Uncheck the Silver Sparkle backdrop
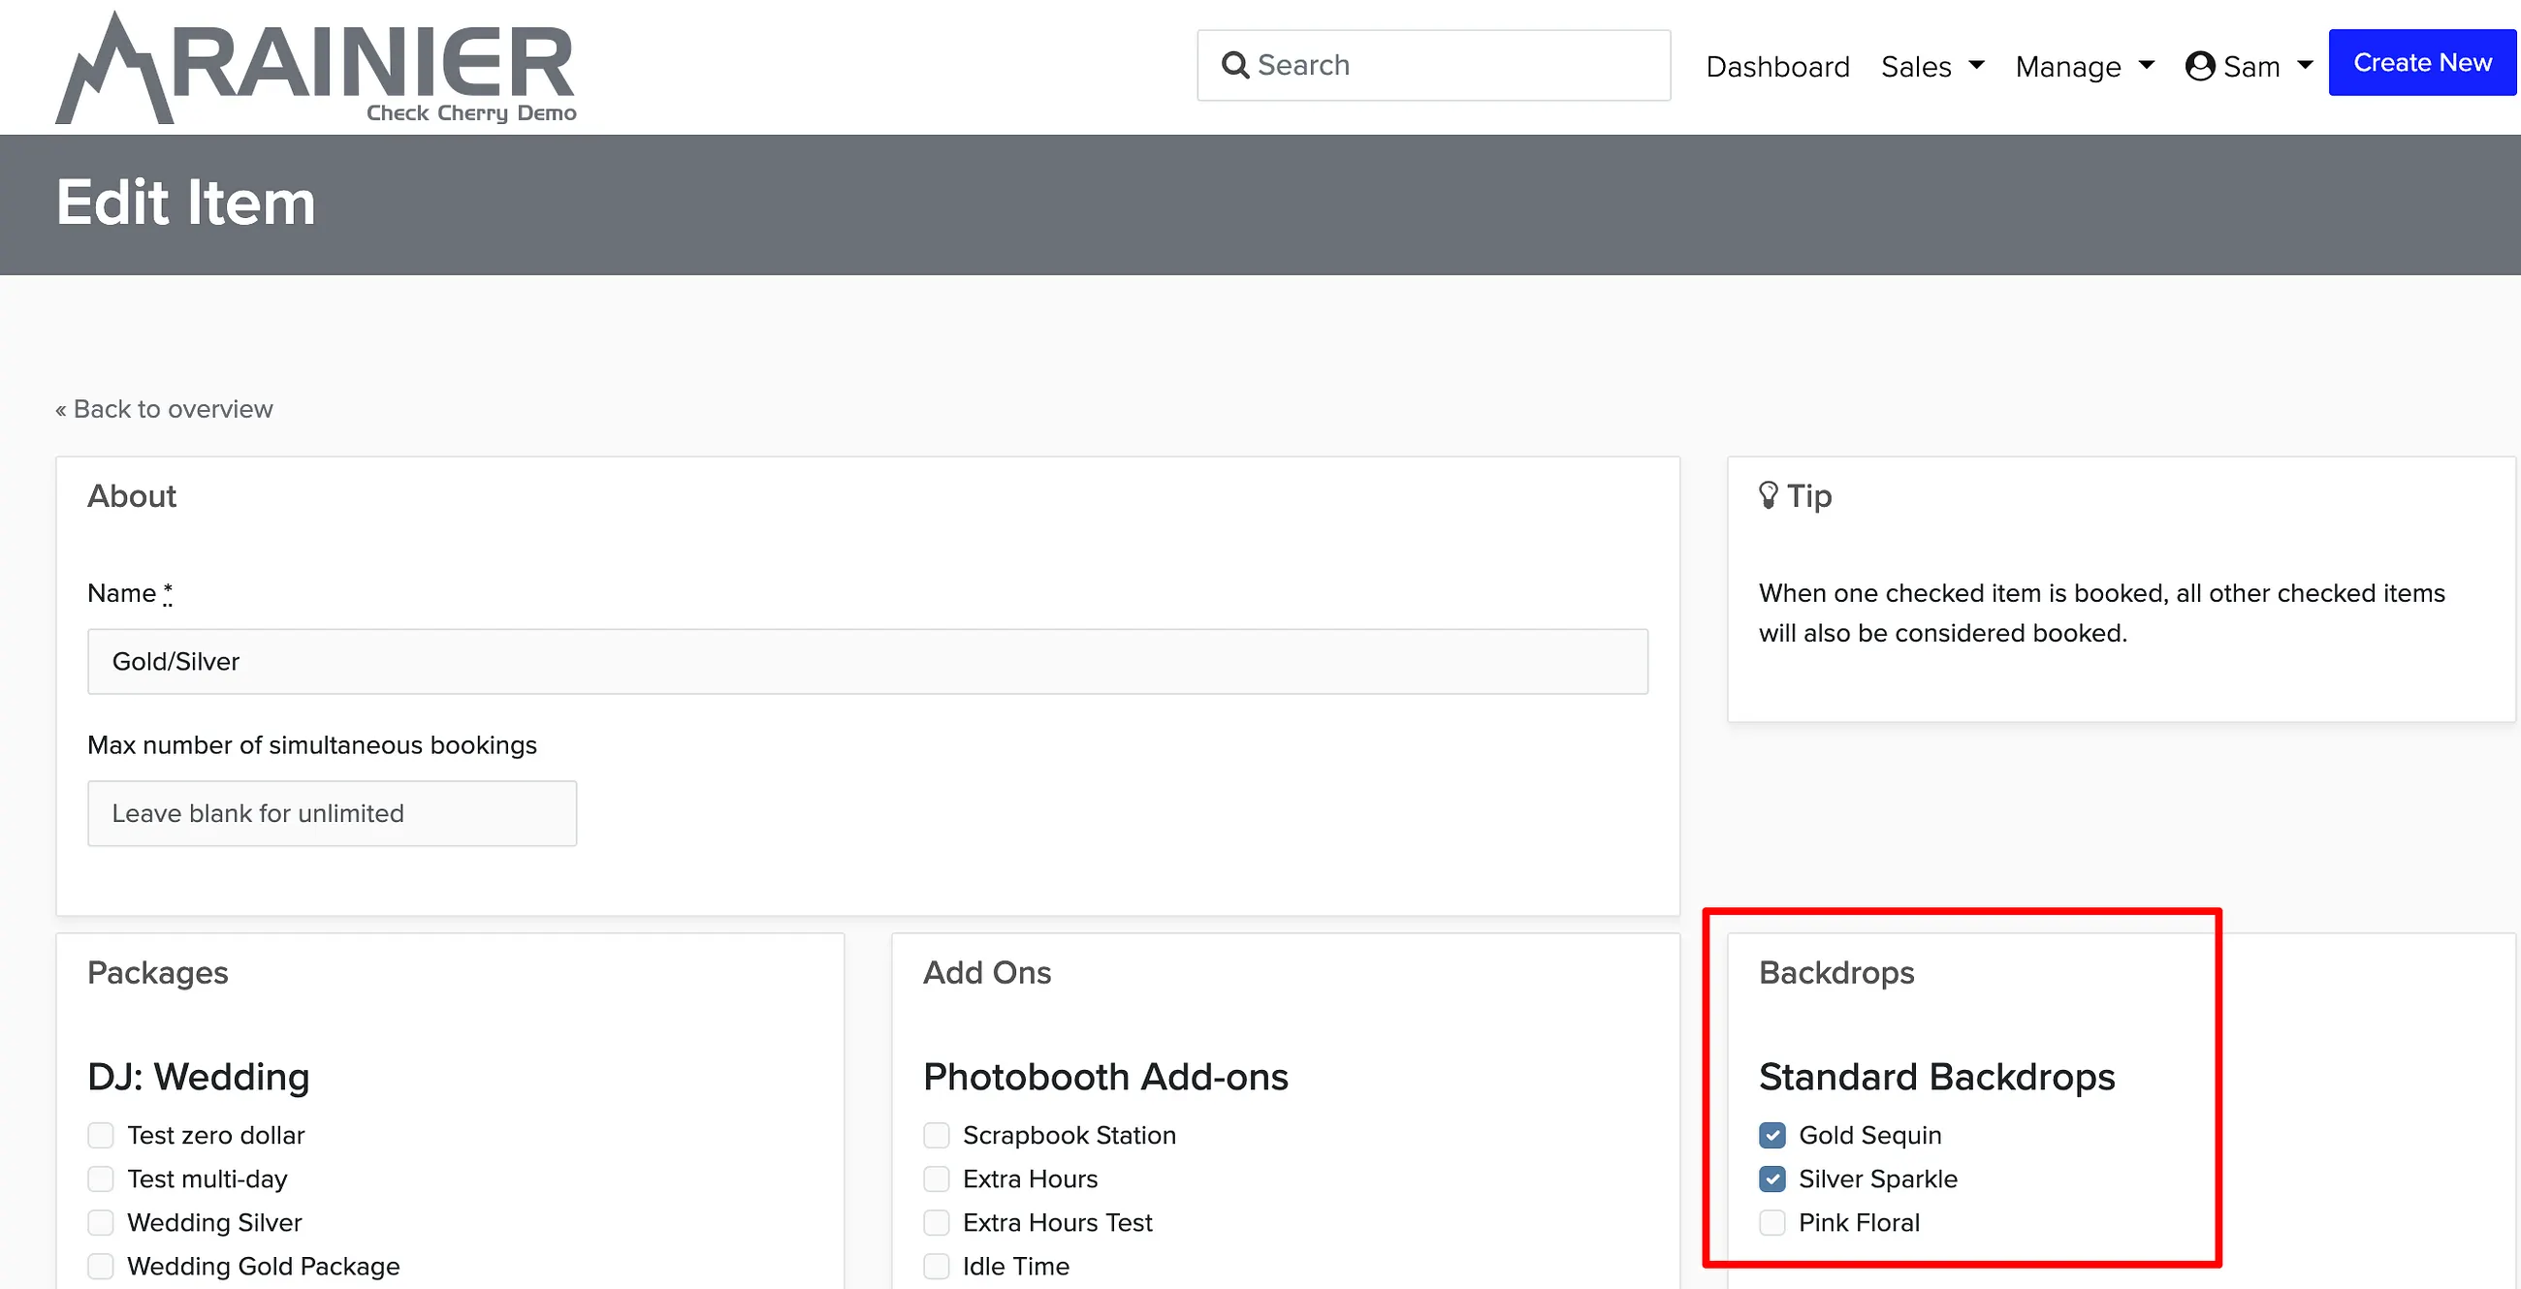2521x1289 pixels. 1772,1179
